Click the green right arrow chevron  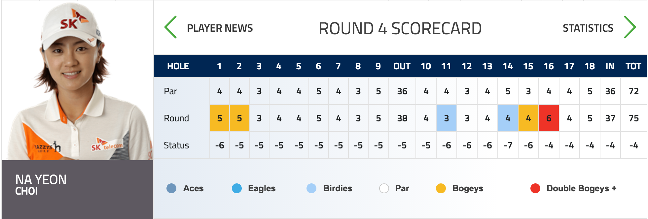tap(630, 27)
